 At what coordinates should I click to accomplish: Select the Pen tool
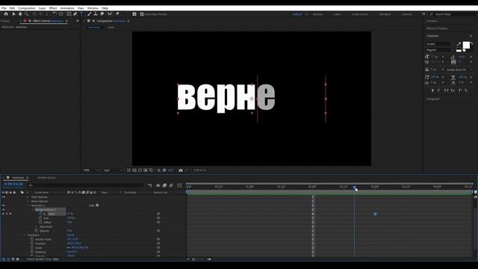pyautogui.click(x=75, y=14)
